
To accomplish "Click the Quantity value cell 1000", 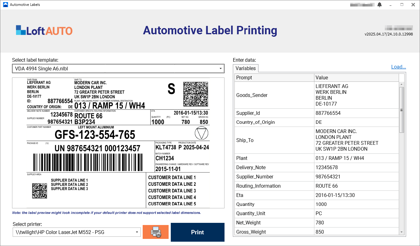I will (356, 204).
